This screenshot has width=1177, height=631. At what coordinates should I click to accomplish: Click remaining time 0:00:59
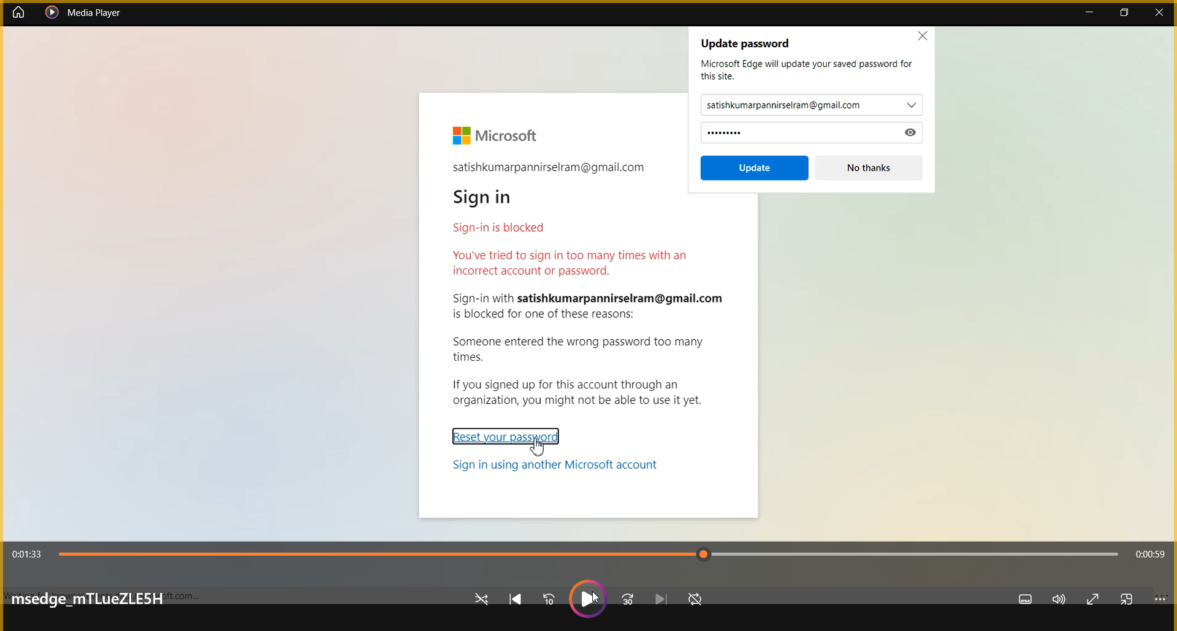click(1150, 554)
